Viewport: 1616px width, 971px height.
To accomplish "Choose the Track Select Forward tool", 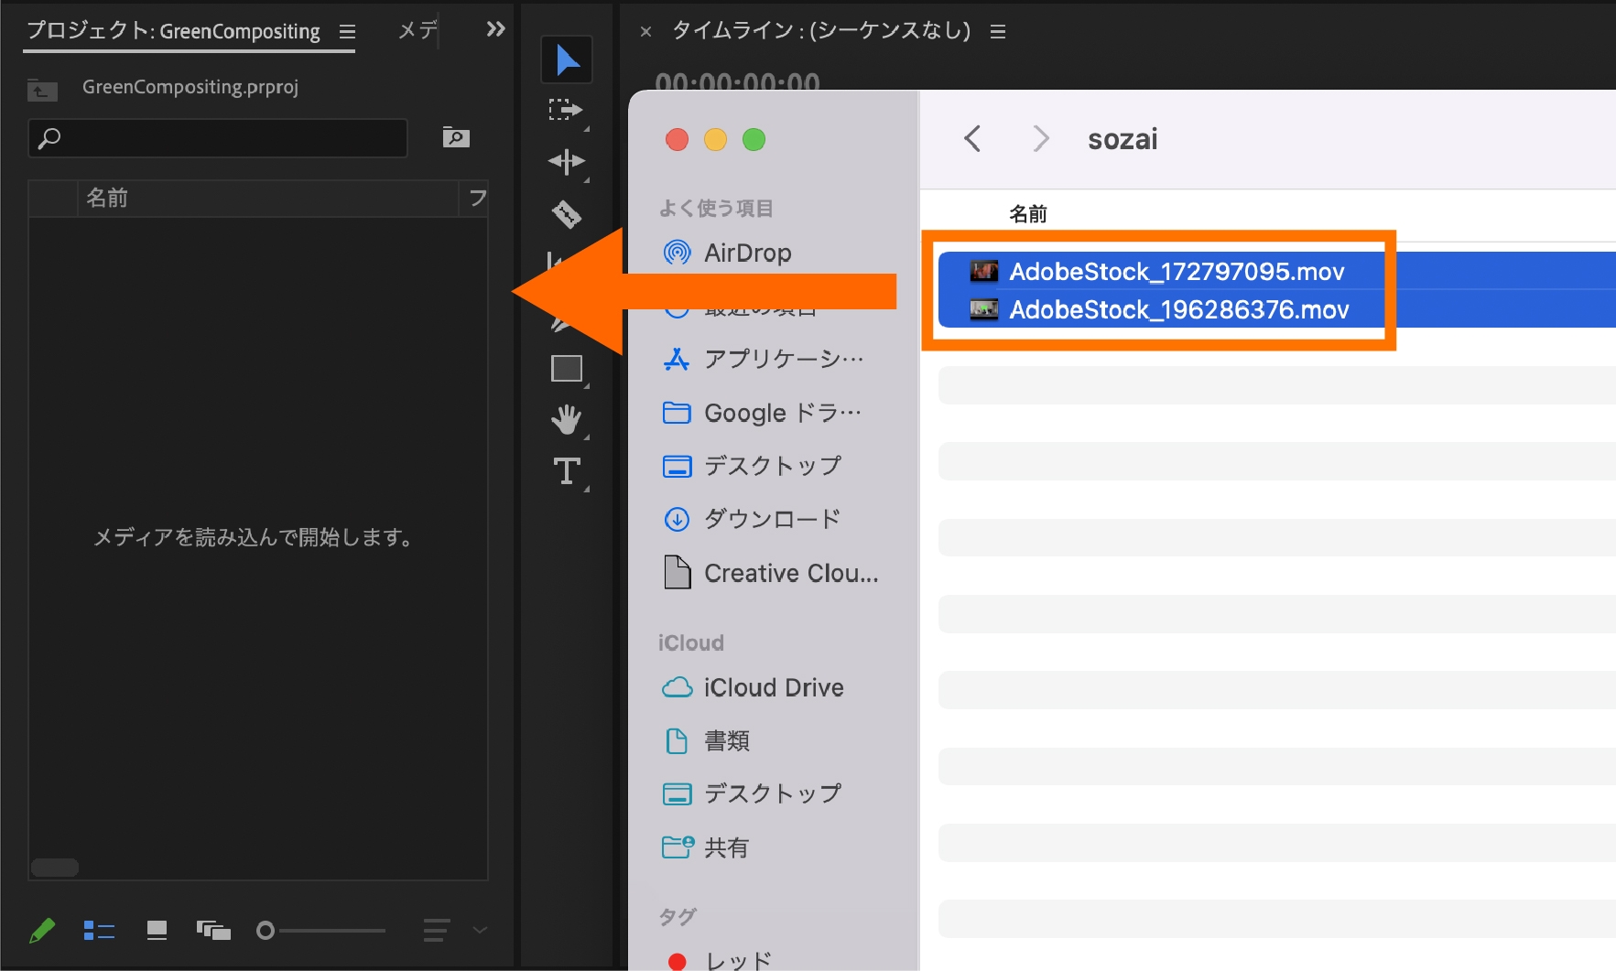I will [566, 111].
